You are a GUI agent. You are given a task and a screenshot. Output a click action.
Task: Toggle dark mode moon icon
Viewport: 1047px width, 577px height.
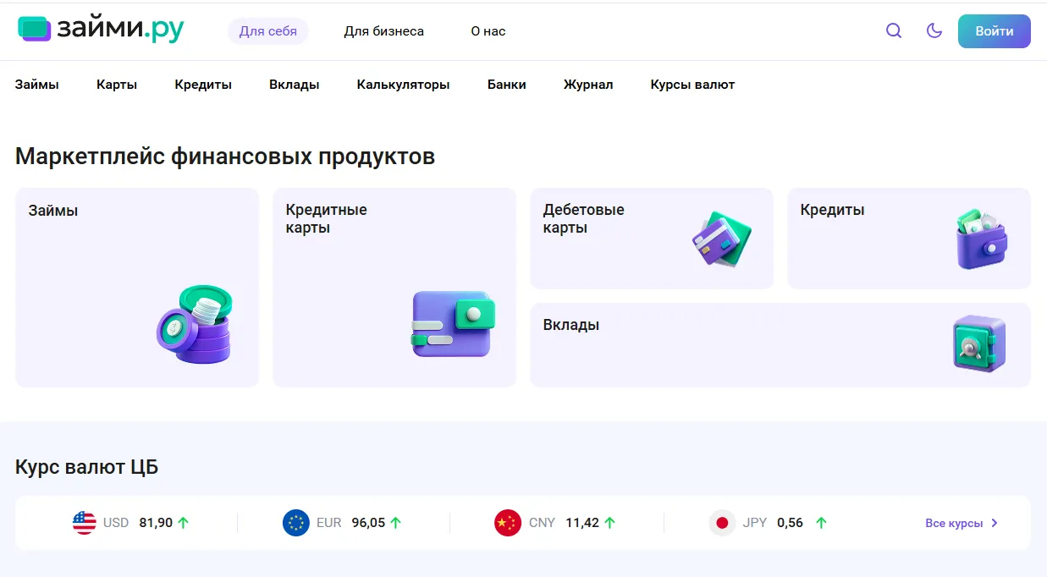[934, 31]
